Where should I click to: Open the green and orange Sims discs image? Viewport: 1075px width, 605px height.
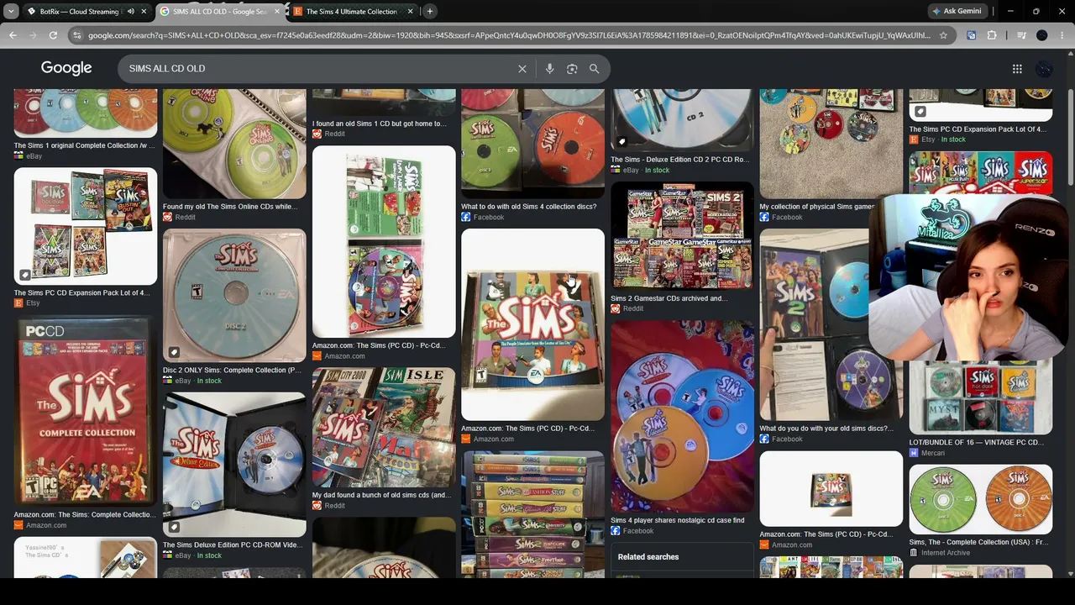980,499
